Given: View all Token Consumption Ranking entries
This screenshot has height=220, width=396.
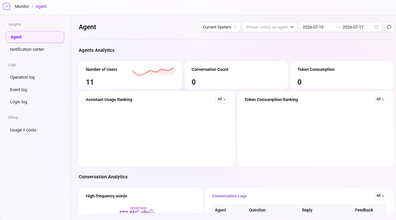Looking at the screenshot, I should click(x=381, y=99).
